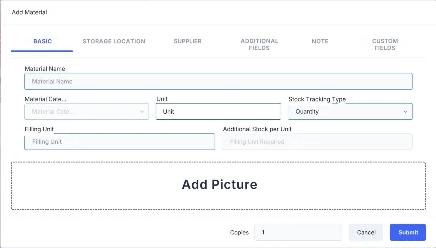This screenshot has height=248, width=436.
Task: Click the Copies number field
Action: [x=298, y=232]
